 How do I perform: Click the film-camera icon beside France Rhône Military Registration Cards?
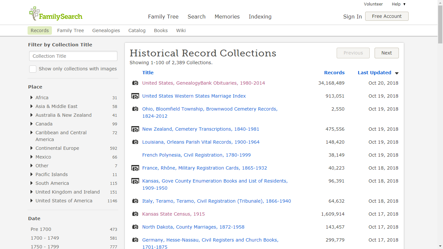pyautogui.click(x=135, y=168)
